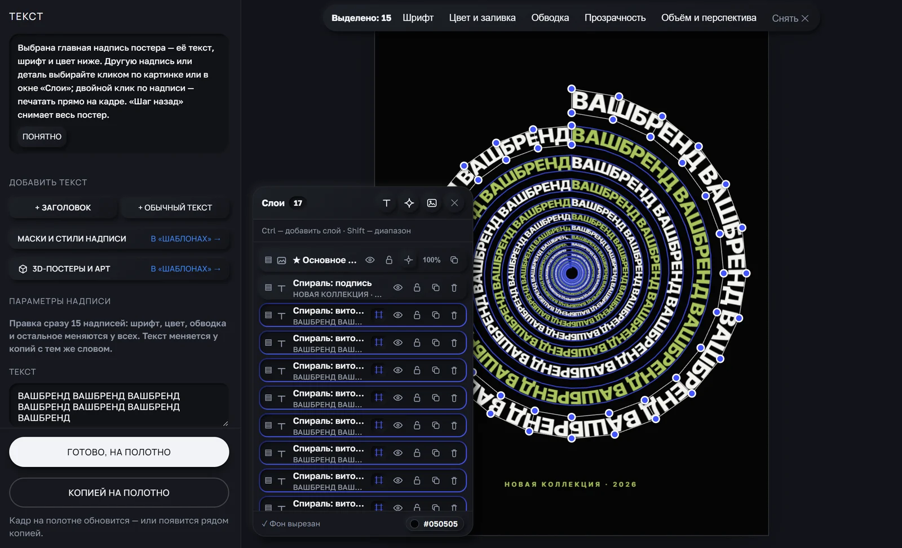Click КОПИЕЙ НА ПОЛОТНО button

coord(119,493)
